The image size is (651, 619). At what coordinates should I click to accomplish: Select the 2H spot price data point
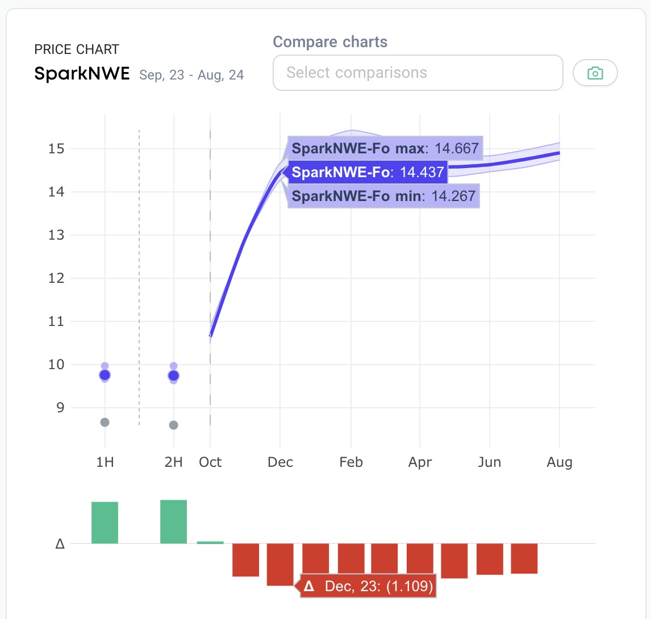173,375
